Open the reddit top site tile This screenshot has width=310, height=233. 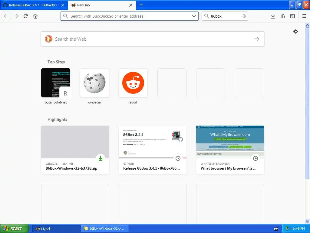(x=133, y=83)
